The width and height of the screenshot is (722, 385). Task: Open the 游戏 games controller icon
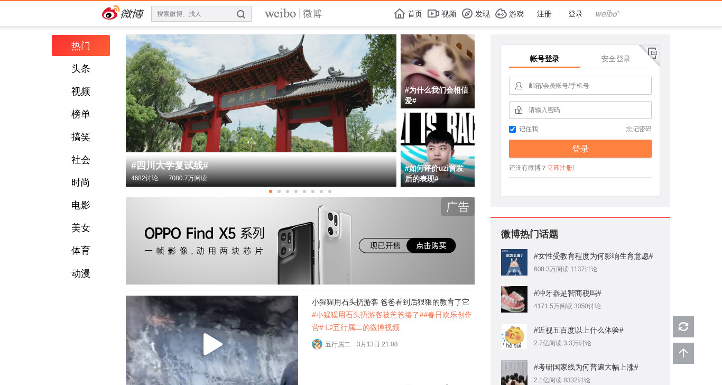501,14
